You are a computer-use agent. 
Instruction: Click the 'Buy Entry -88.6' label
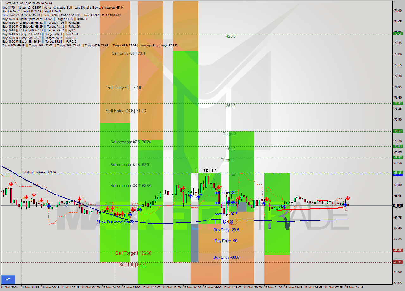[x=226, y=257]
